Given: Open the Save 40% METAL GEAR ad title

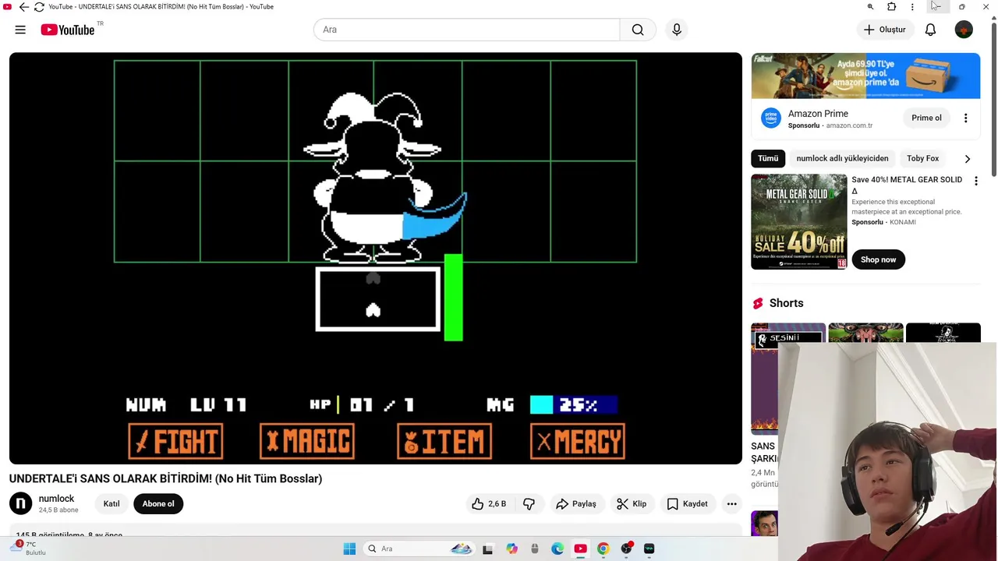Looking at the screenshot, I should [907, 185].
